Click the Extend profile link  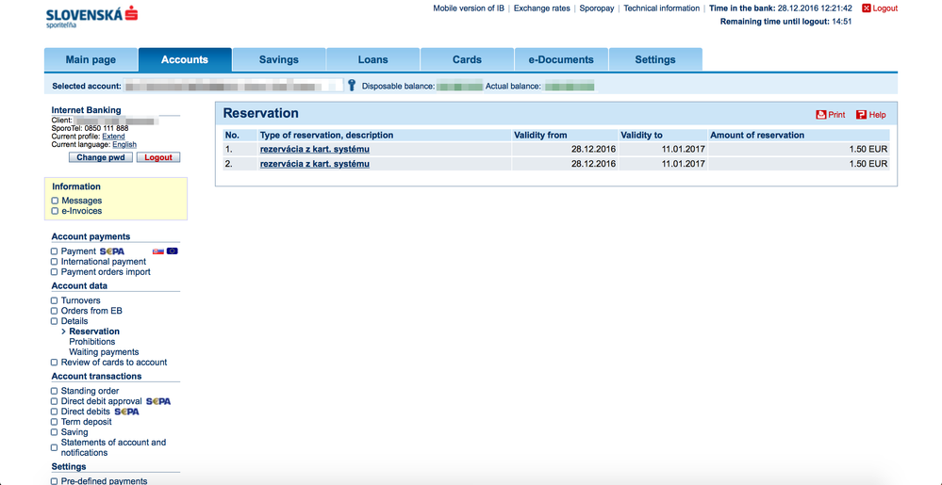(113, 137)
